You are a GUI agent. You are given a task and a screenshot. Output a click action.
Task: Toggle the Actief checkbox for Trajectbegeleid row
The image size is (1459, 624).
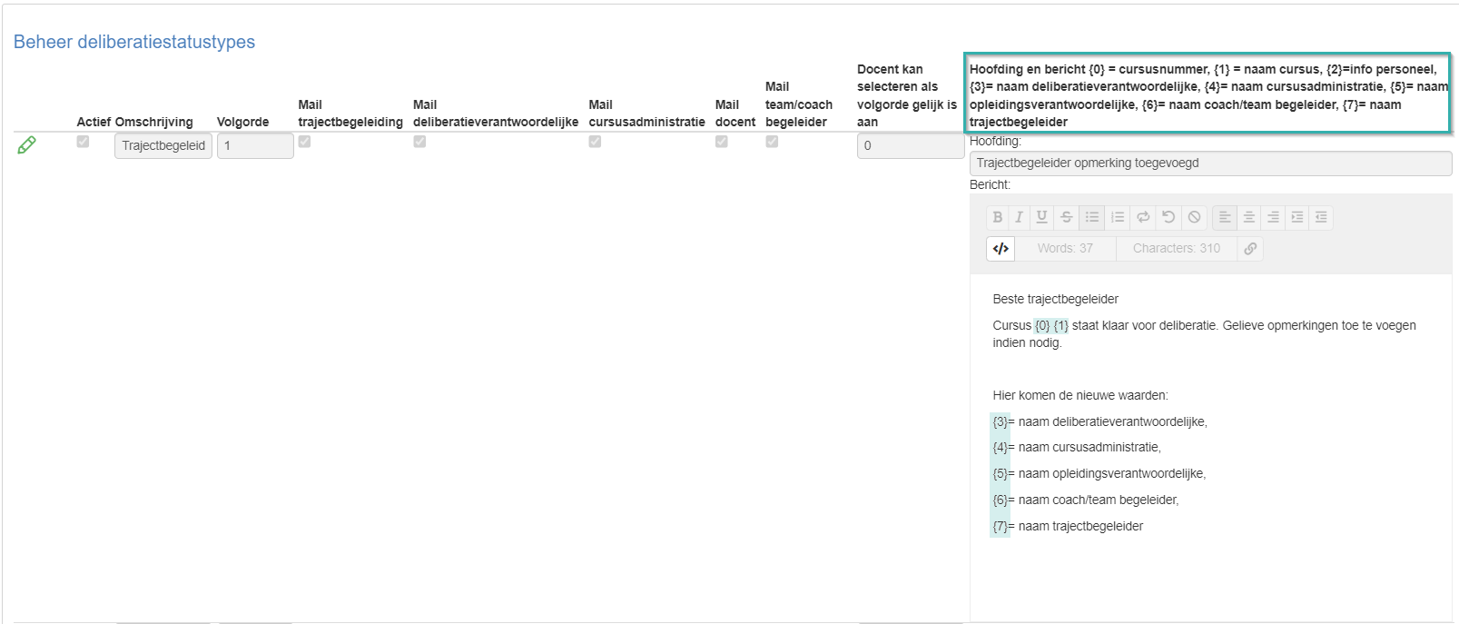pos(83,142)
